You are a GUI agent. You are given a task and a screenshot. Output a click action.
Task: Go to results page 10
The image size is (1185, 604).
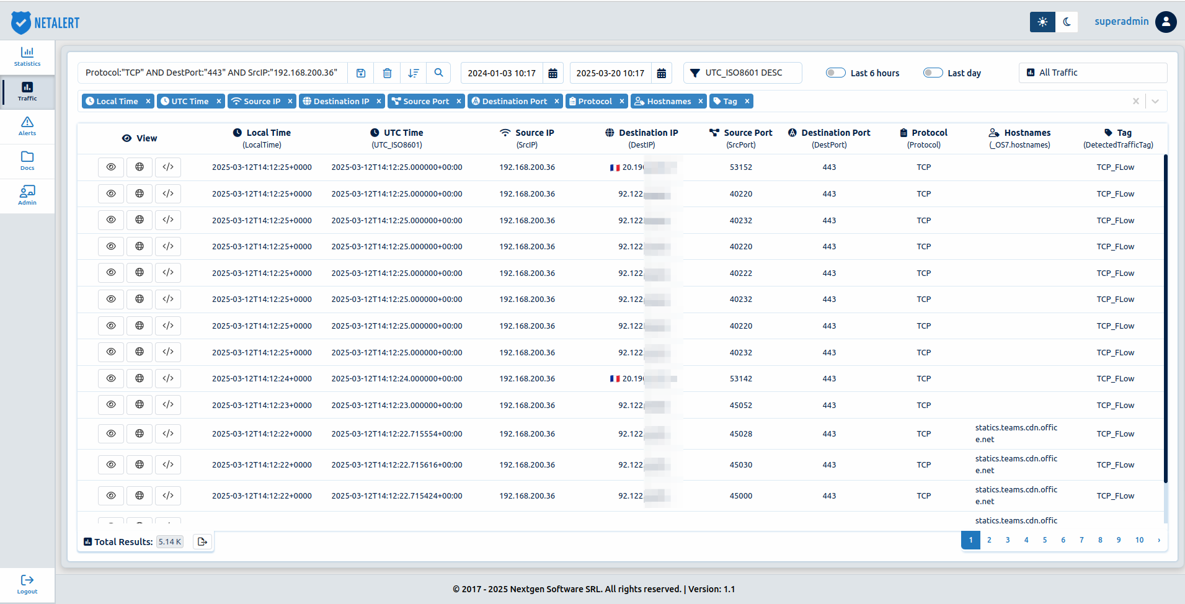[1139, 540]
